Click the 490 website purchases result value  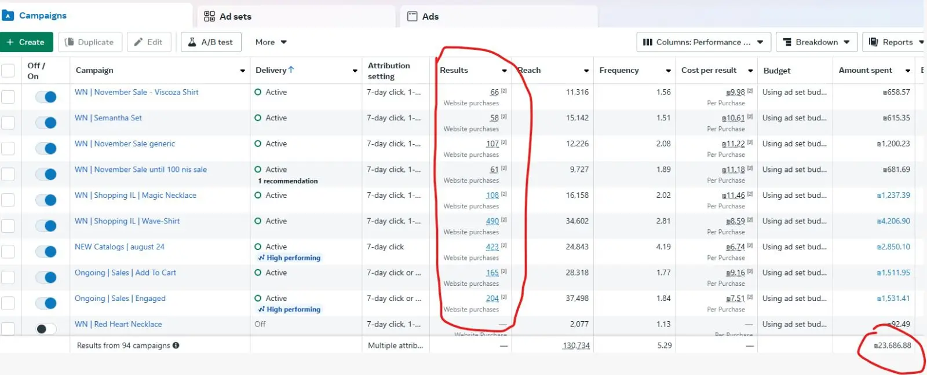click(492, 221)
